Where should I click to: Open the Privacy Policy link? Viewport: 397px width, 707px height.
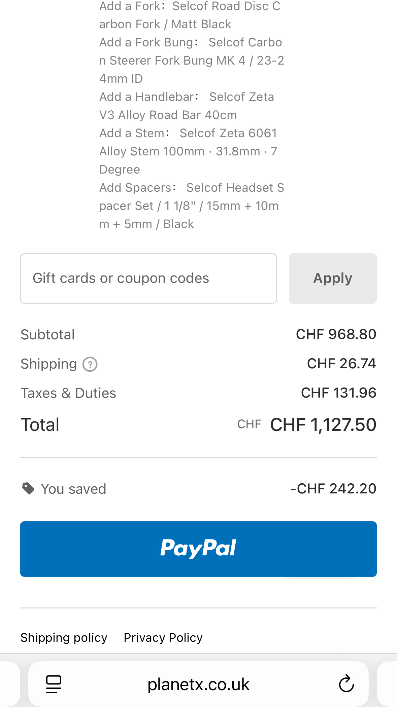pyautogui.click(x=163, y=637)
